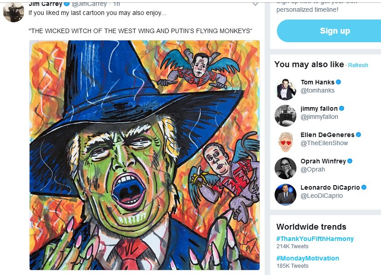Click the @JimCarrey handle

coord(90,4)
